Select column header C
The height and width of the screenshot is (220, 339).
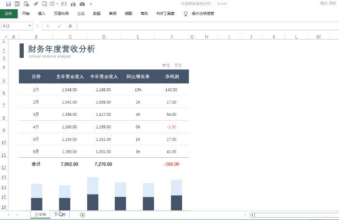point(70,37)
